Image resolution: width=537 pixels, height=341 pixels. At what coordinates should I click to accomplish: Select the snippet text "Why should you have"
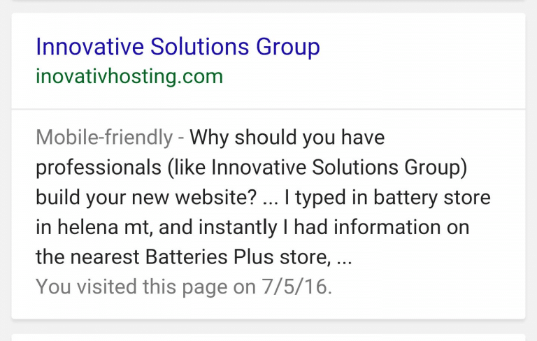click(x=287, y=138)
